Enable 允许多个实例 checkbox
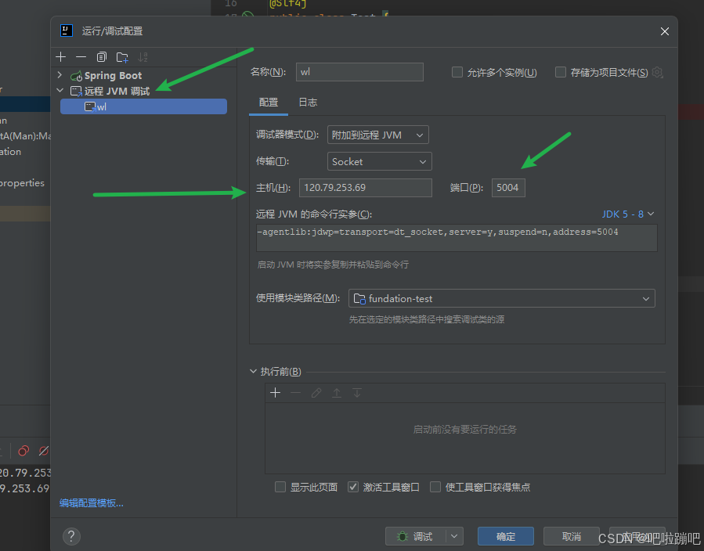704x551 pixels. [457, 72]
